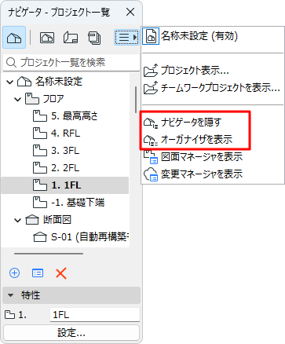
Task: Open the navigator options menu button
Action: (x=126, y=37)
